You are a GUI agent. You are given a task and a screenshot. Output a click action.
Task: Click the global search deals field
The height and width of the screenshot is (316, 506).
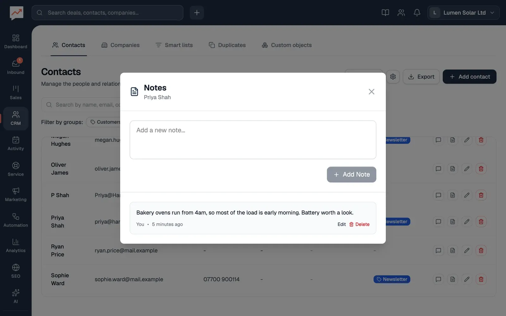tap(108, 13)
